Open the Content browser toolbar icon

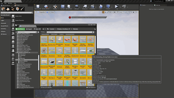[x=63, y=7]
